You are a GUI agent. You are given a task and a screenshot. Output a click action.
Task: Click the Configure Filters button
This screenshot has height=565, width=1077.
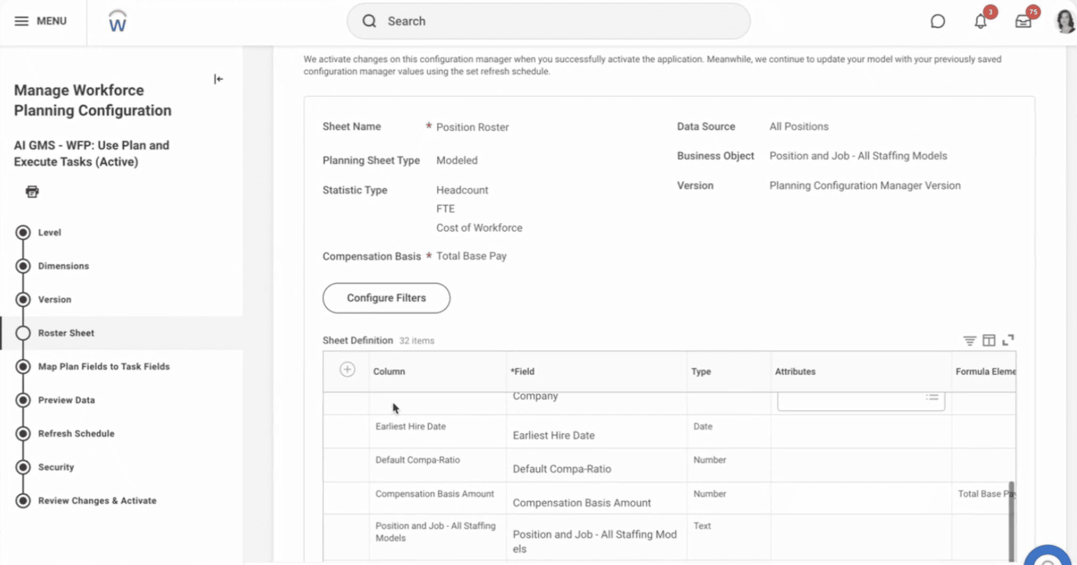click(386, 298)
